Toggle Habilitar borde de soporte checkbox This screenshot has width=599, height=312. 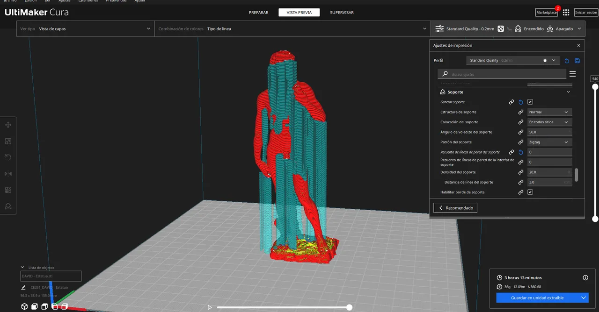click(530, 192)
